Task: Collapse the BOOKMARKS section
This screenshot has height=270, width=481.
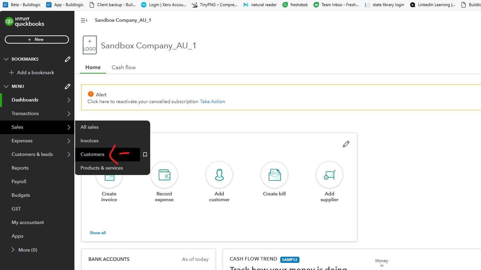Action: click(6, 59)
